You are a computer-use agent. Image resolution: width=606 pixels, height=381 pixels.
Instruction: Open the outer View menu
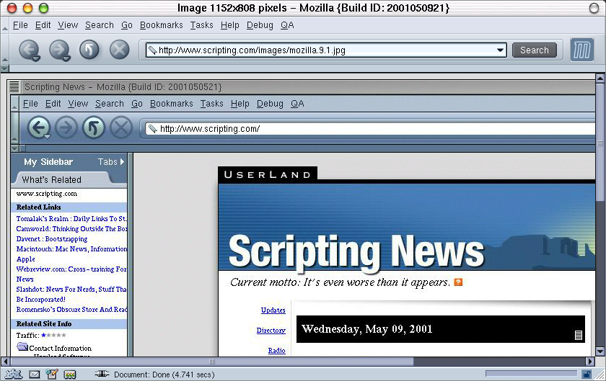[x=68, y=25]
